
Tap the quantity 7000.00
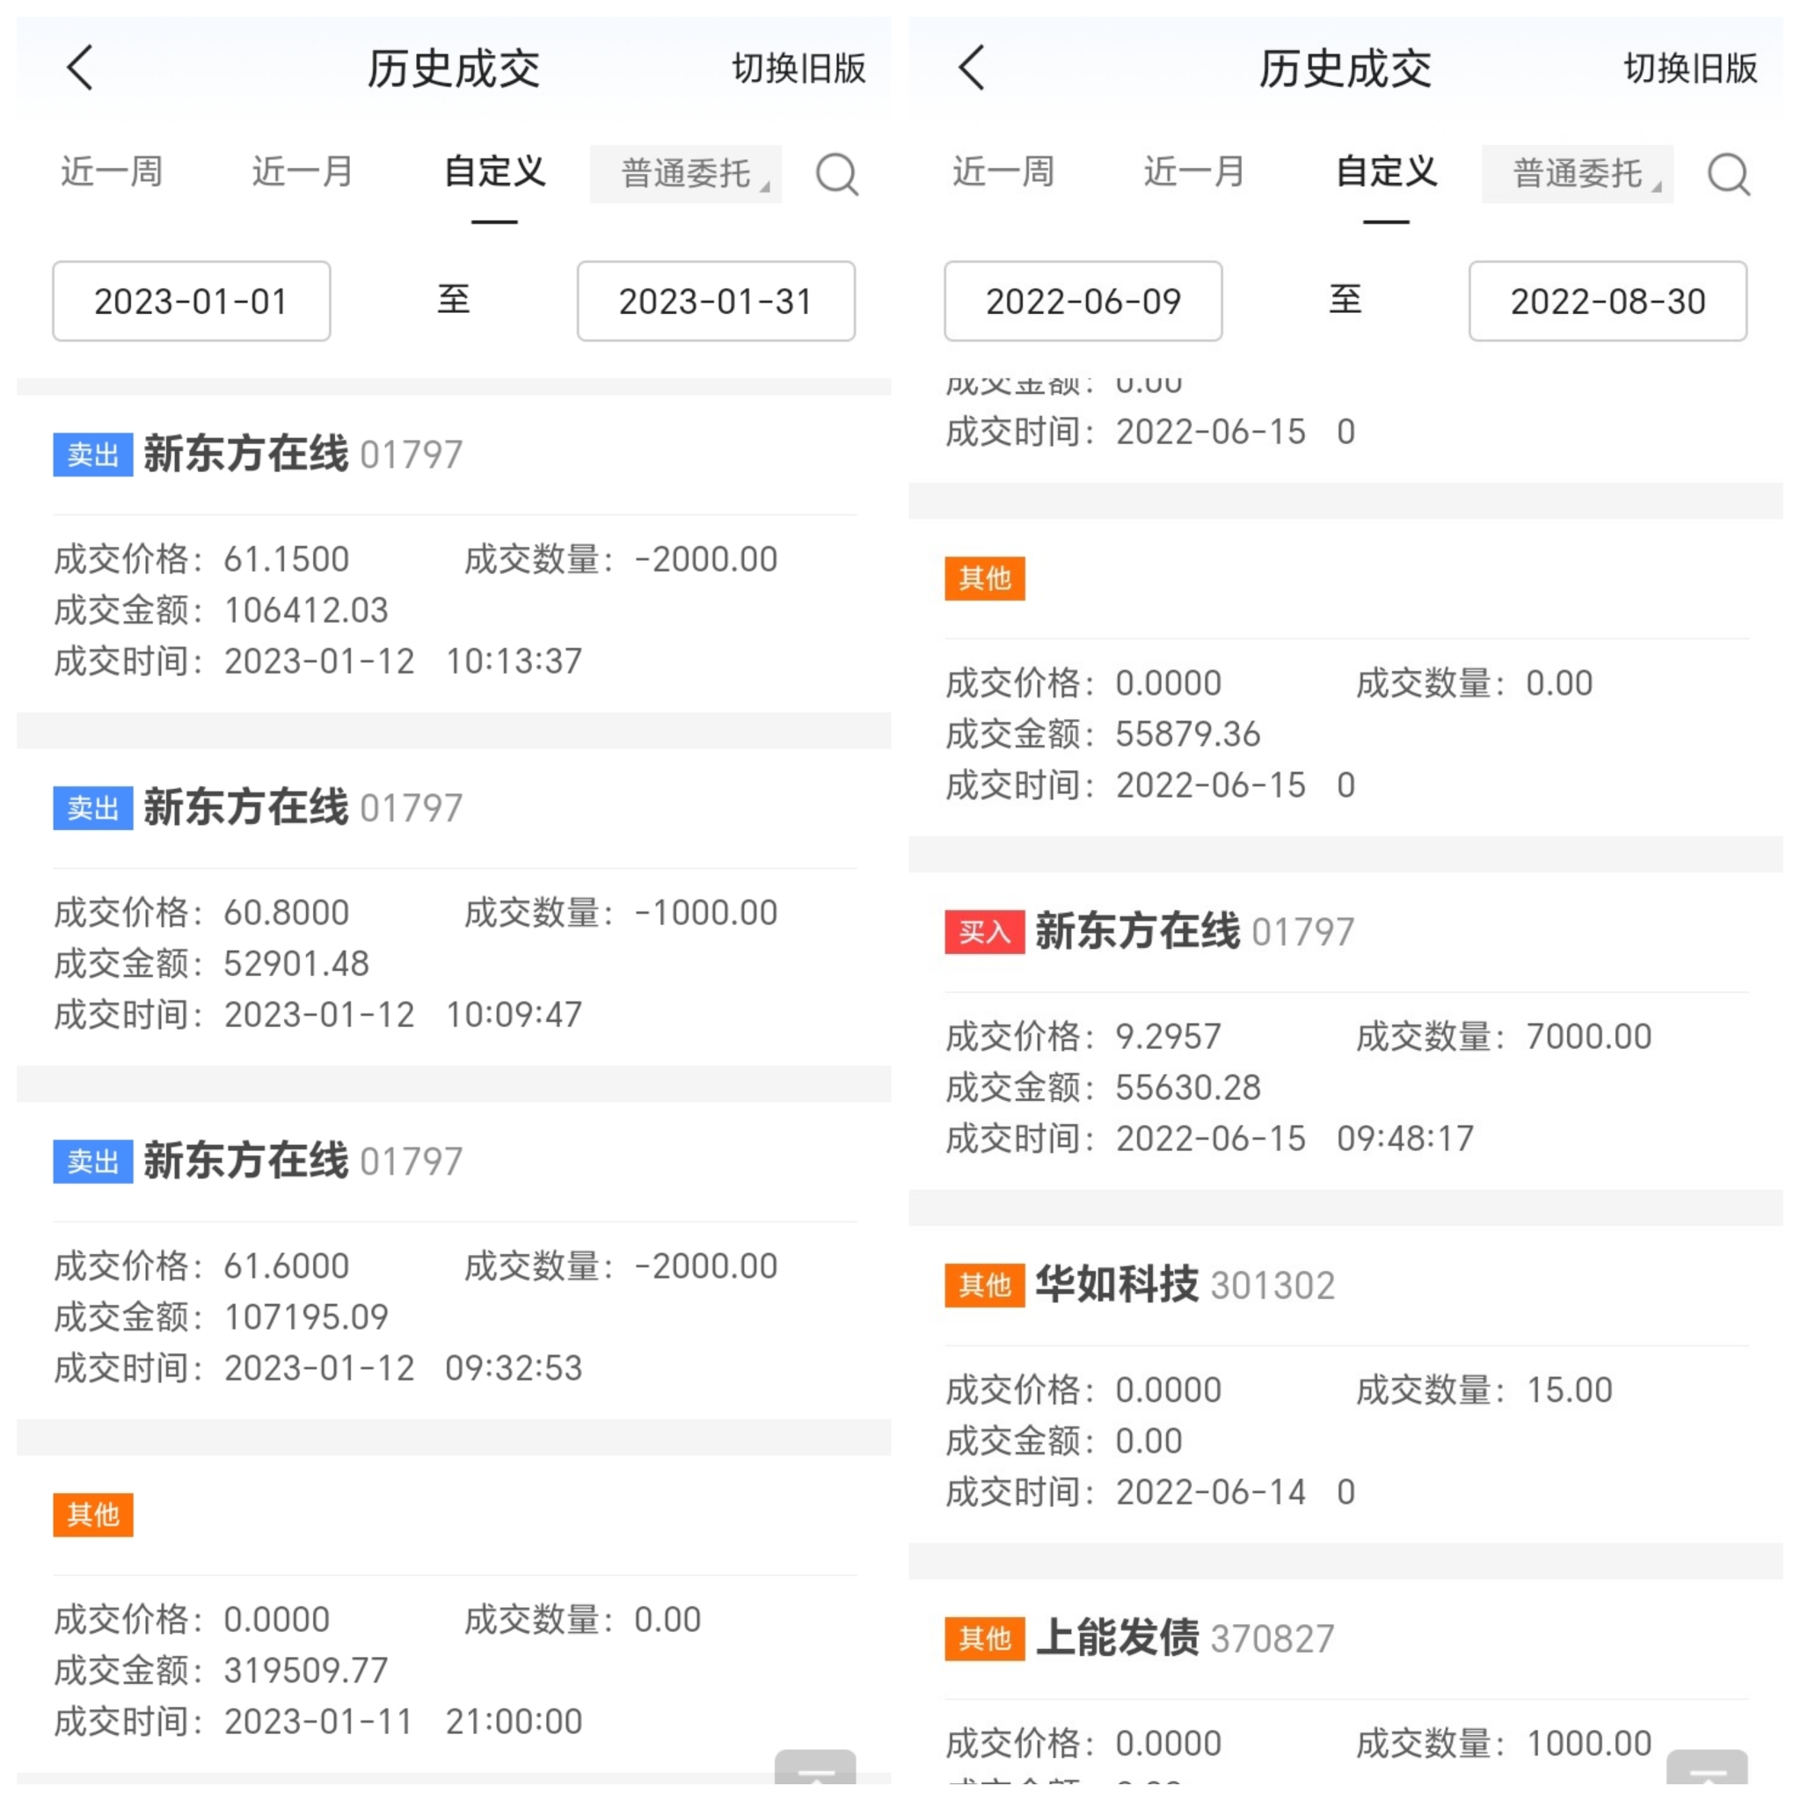[1588, 1037]
